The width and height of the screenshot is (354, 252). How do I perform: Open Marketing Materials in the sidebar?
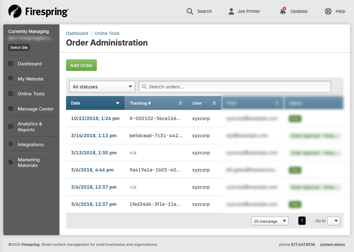(x=31, y=162)
